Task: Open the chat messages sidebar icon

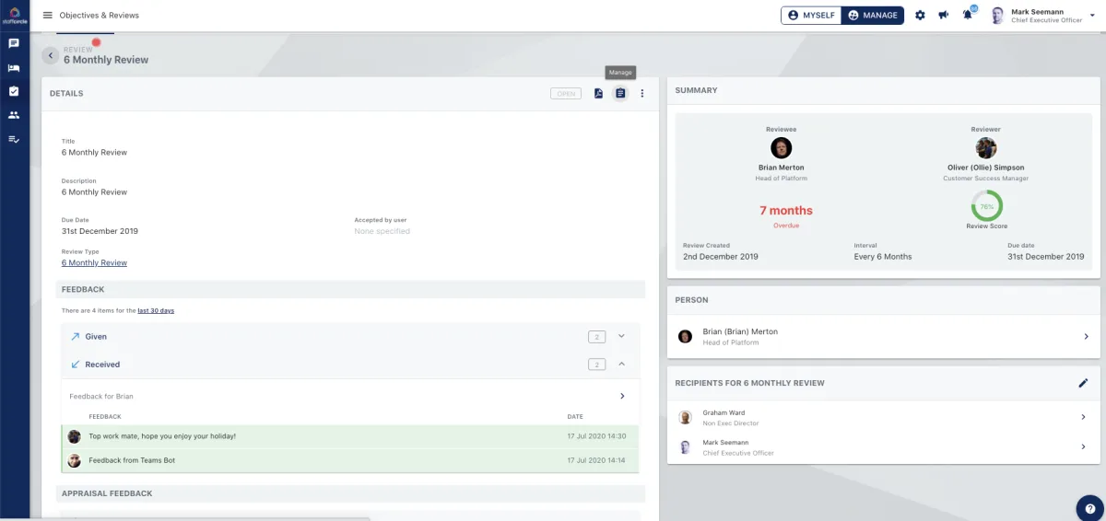Action: (x=14, y=43)
